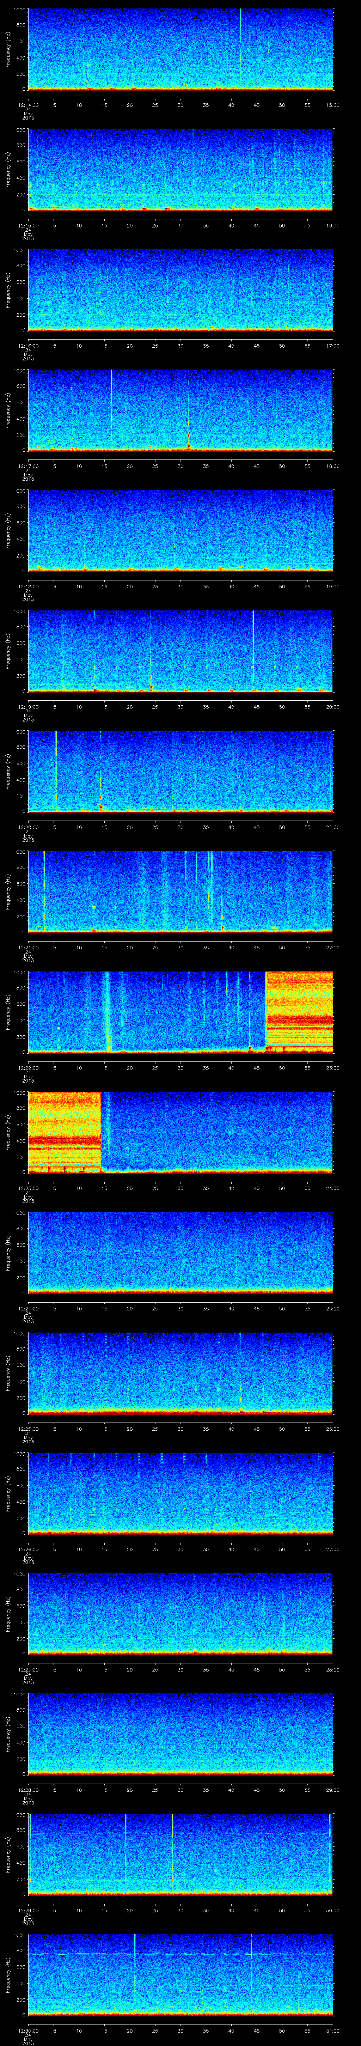
Task: Click the 12:29:00 start time label
Action: click(x=28, y=1910)
